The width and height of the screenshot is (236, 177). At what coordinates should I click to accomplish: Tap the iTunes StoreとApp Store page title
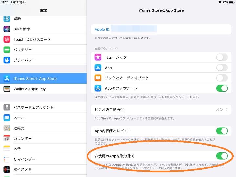[x=161, y=10]
